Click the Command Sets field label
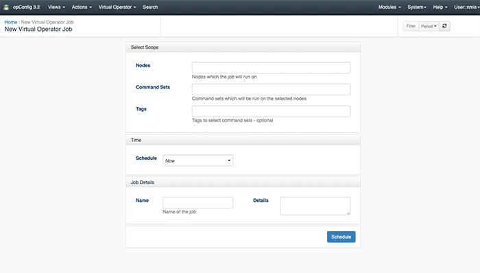Screen dimensions: 480x273 [x=153, y=87]
